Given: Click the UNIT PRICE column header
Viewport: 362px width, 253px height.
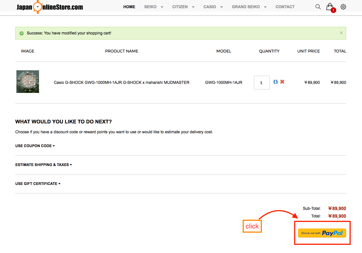Looking at the screenshot, I should 309,51.
